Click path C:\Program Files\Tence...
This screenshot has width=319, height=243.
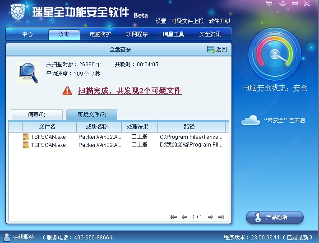click(191, 137)
